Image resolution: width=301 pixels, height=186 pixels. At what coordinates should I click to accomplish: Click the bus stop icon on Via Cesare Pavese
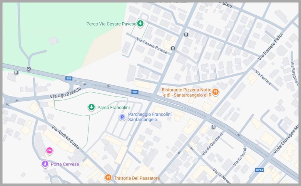[173, 48]
